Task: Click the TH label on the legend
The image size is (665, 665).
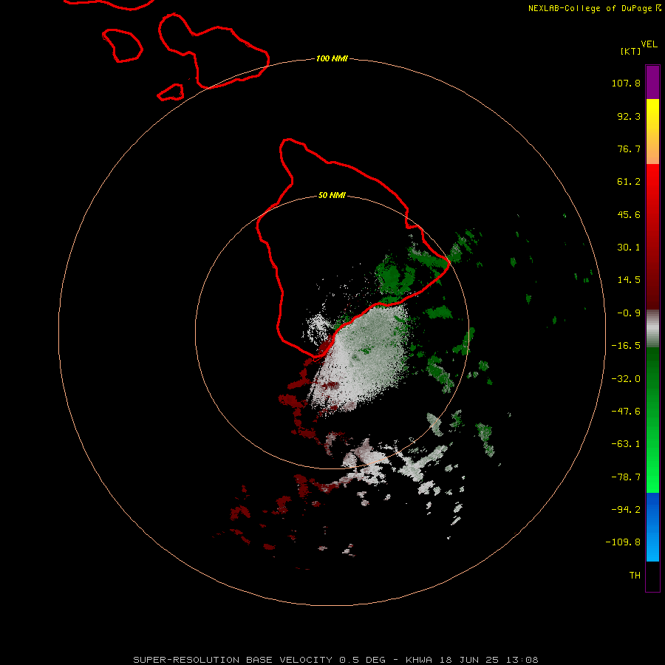Action: point(635,576)
